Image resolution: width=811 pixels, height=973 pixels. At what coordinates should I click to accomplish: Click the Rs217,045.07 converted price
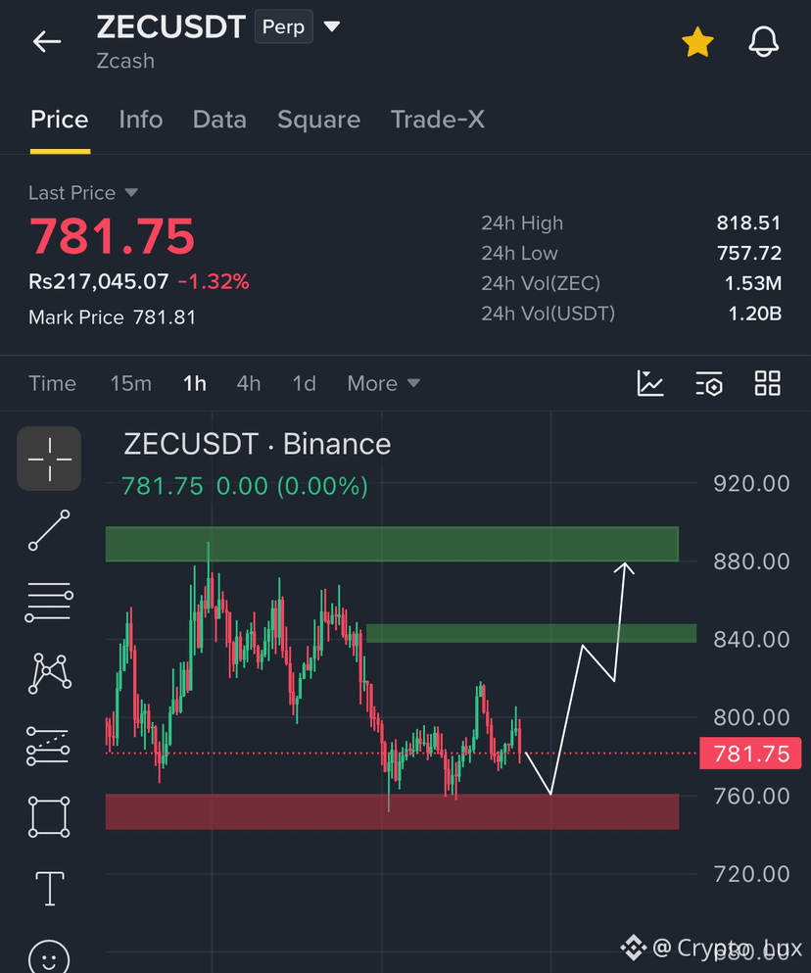[x=99, y=282]
